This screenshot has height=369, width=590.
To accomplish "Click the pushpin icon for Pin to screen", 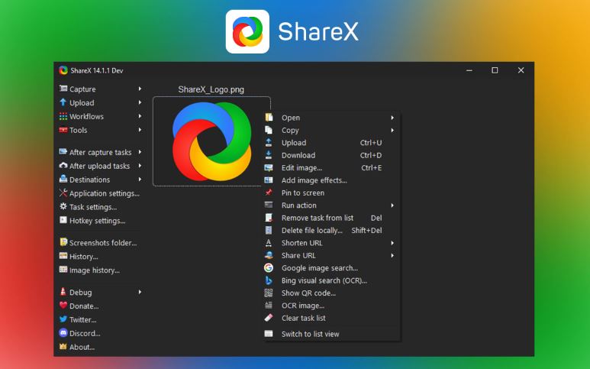I will click(269, 193).
